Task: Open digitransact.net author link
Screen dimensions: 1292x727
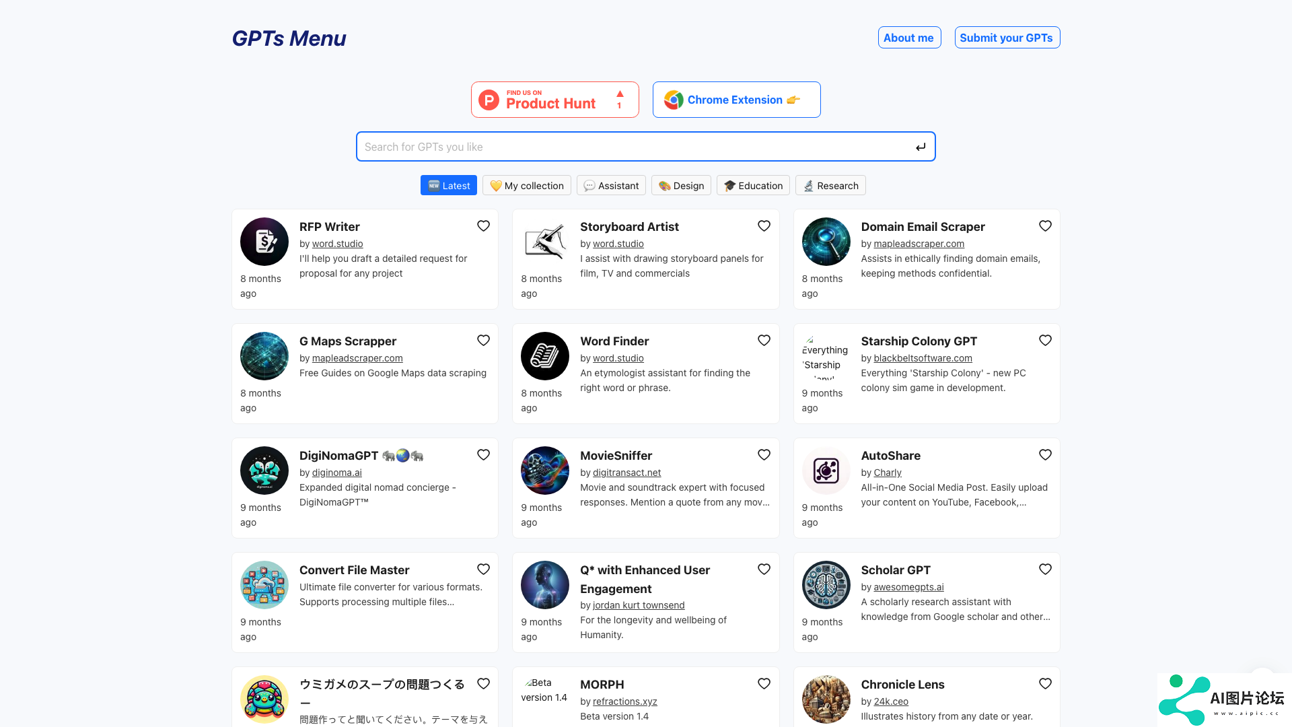Action: pos(626,473)
